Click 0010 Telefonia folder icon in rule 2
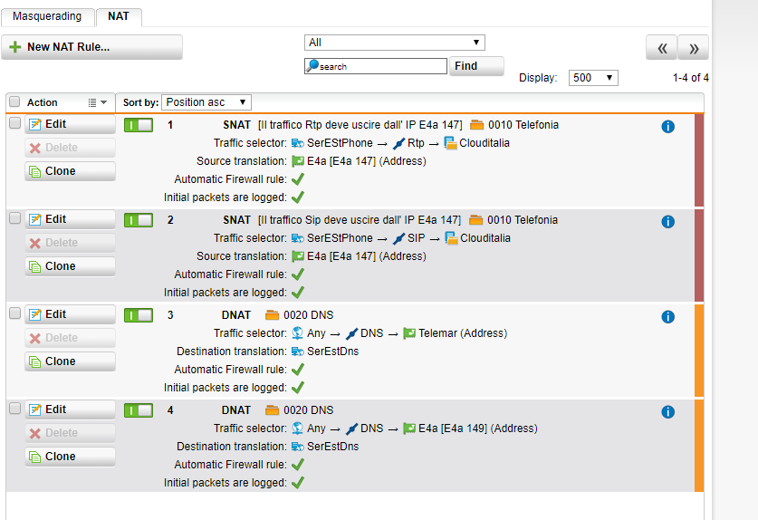Viewport: 758px width, 520px height. tap(476, 220)
